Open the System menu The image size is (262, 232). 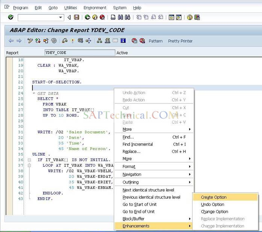(120, 8)
